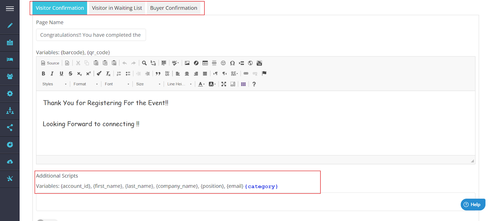This screenshot has width=495, height=221.
Task: Click the share icon in sidebar
Action: 10,128
